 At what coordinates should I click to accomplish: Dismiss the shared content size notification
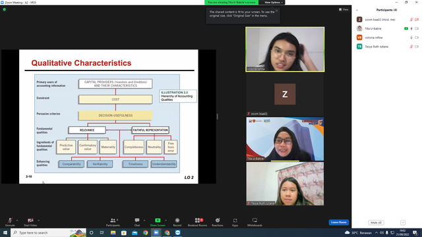[x=277, y=11]
